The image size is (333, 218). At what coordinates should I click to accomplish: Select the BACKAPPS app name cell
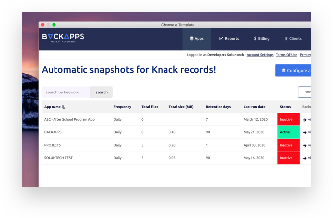(x=53, y=132)
